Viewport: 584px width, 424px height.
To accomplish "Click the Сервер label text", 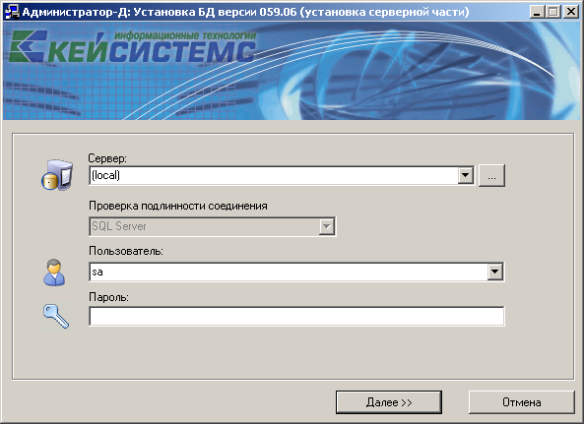I will click(107, 158).
